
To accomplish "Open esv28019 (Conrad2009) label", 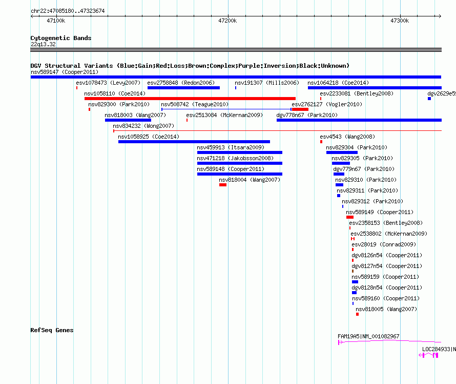I will pos(384,244).
